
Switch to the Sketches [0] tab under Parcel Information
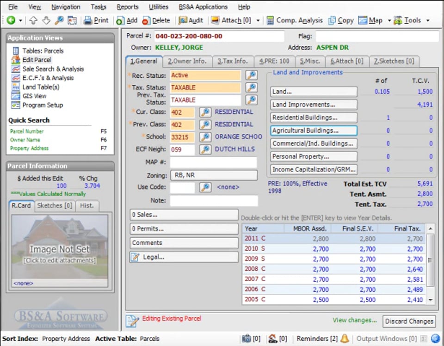click(55, 205)
